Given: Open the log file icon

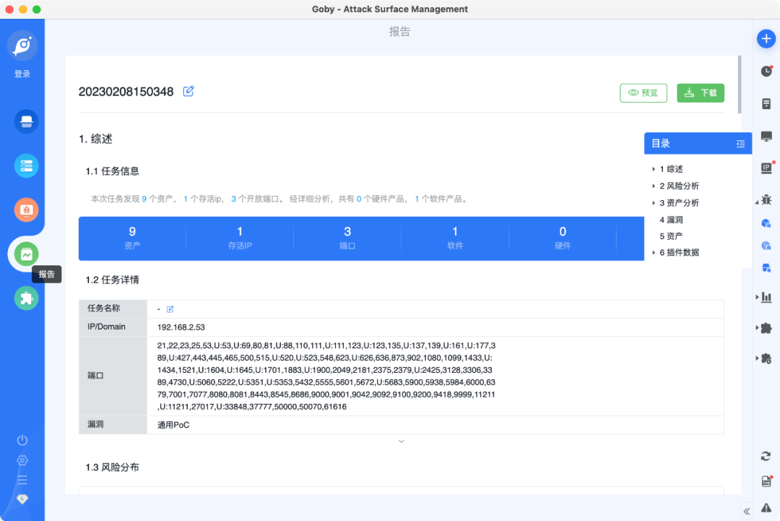Looking at the screenshot, I should 766,481.
